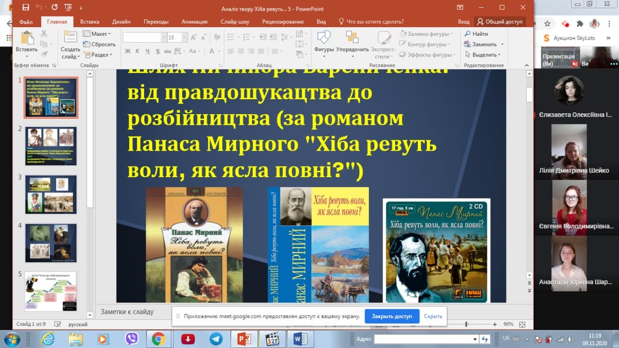
Task: Open Internet Explorer from the taskbar
Action: point(47,339)
